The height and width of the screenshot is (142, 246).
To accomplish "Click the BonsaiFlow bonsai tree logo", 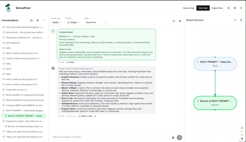I will (8, 8).
